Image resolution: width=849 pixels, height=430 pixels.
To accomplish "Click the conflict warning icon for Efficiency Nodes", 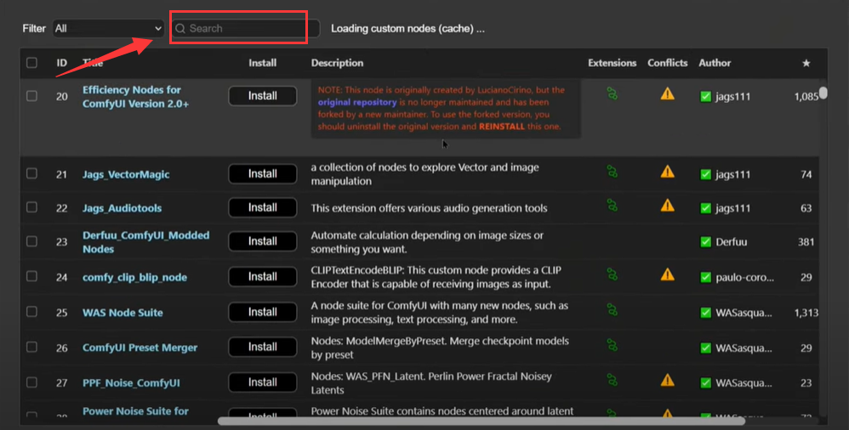I will pos(667,94).
